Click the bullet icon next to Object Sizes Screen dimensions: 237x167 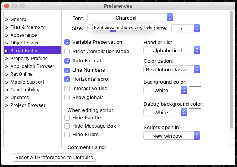(6, 43)
